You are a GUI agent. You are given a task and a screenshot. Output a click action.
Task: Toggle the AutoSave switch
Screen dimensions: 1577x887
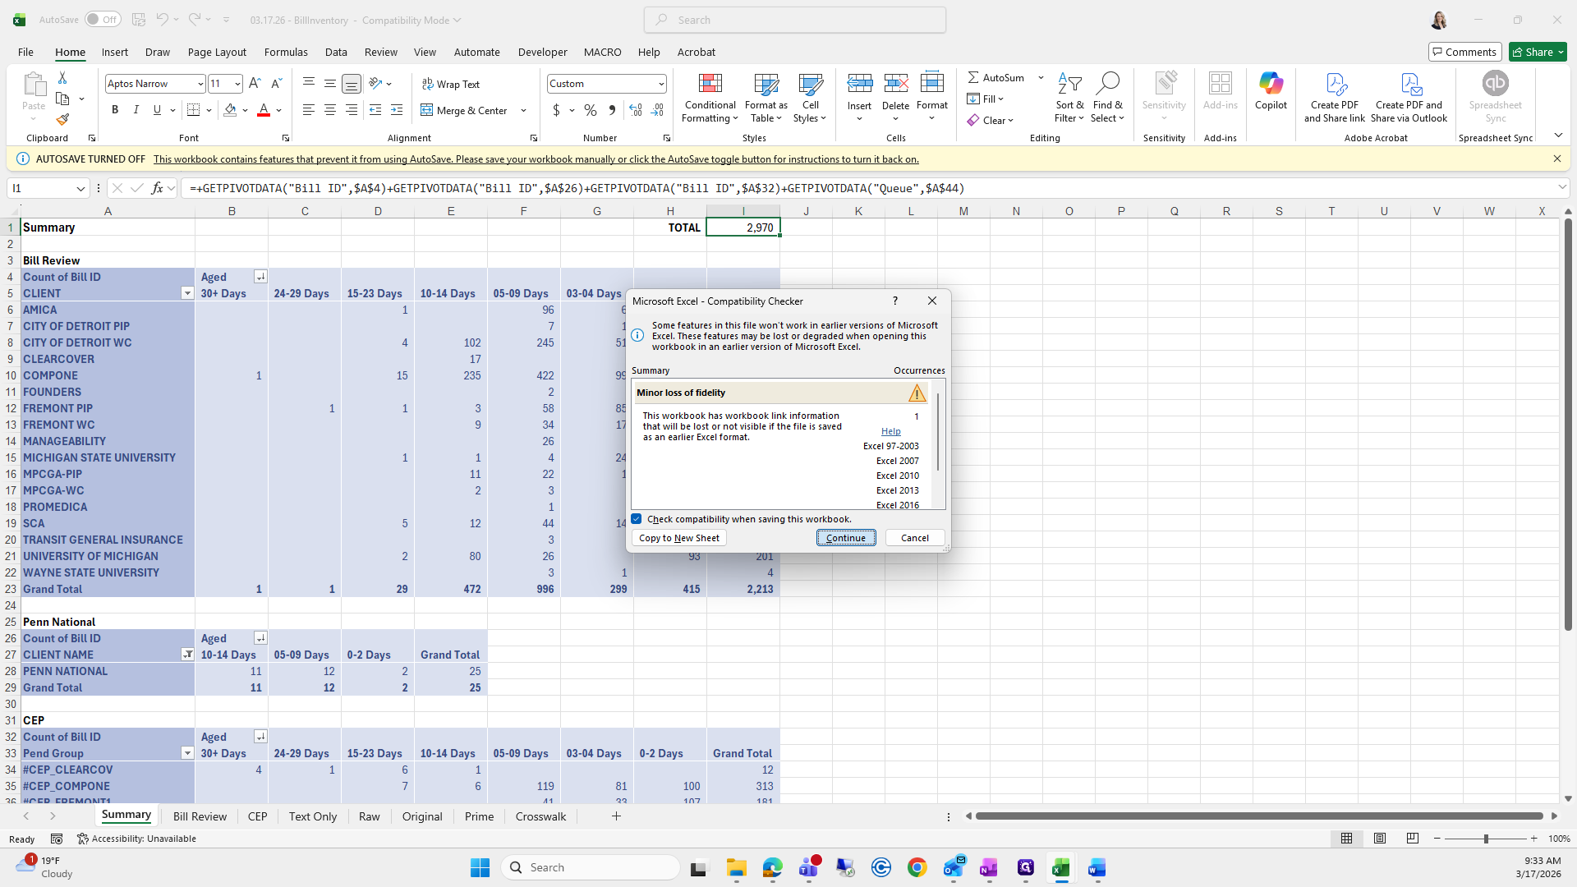(103, 20)
